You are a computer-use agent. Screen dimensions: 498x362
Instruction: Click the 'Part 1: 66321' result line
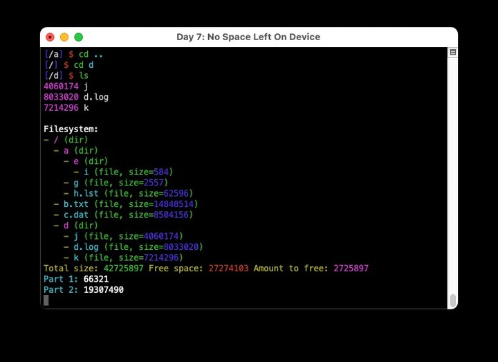click(76, 279)
